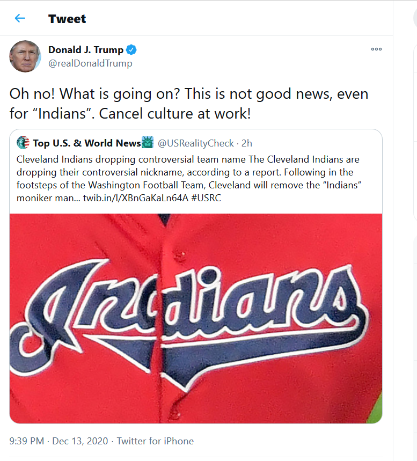Image resolution: width=417 pixels, height=461 pixels.
Task: Open the Top U.S. & World News name
Action: click(87, 143)
